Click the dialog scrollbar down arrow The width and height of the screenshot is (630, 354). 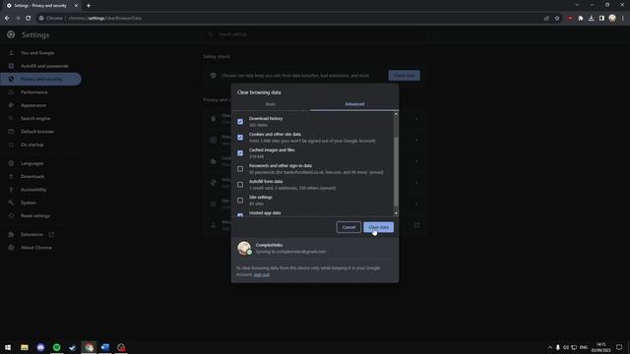coord(396,213)
